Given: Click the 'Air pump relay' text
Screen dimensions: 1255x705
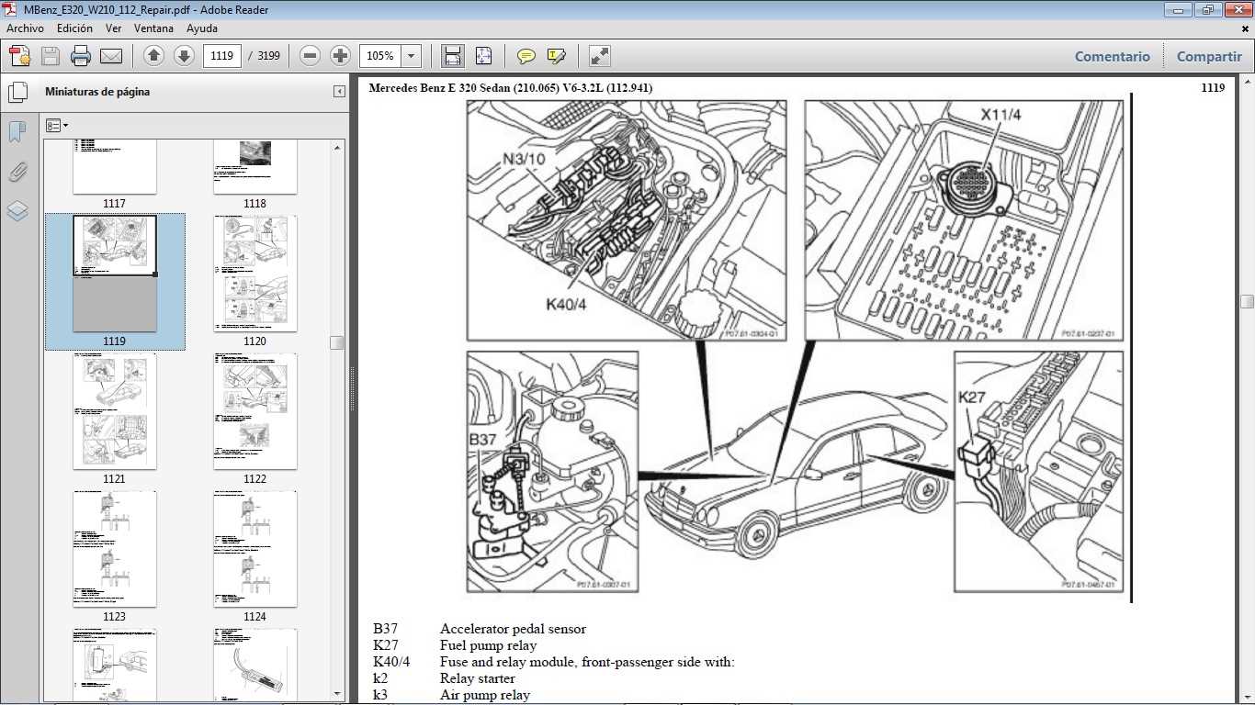Looking at the screenshot, I should (x=484, y=695).
